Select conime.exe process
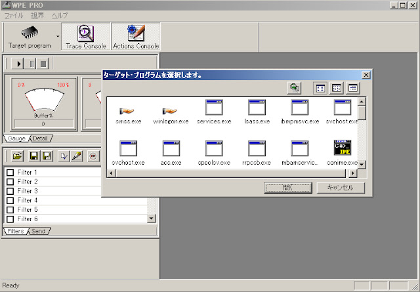 pos(342,153)
